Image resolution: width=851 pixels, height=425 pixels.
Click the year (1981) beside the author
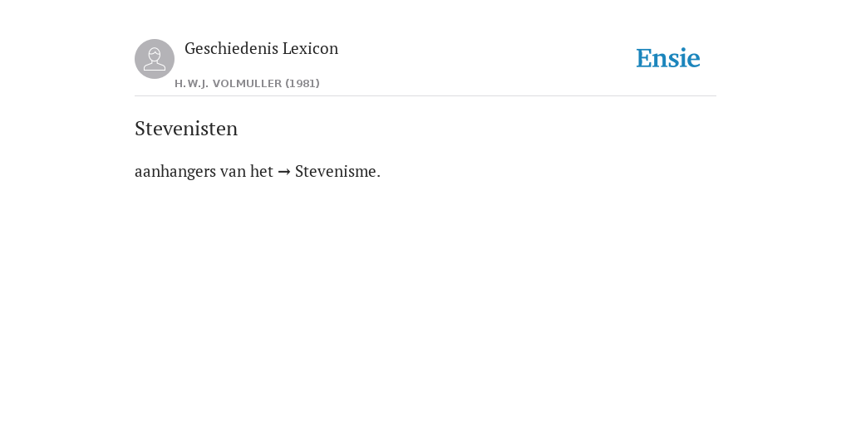[303, 84]
